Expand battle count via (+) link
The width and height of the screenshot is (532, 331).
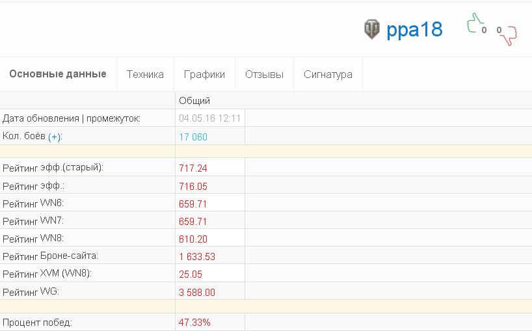point(54,137)
